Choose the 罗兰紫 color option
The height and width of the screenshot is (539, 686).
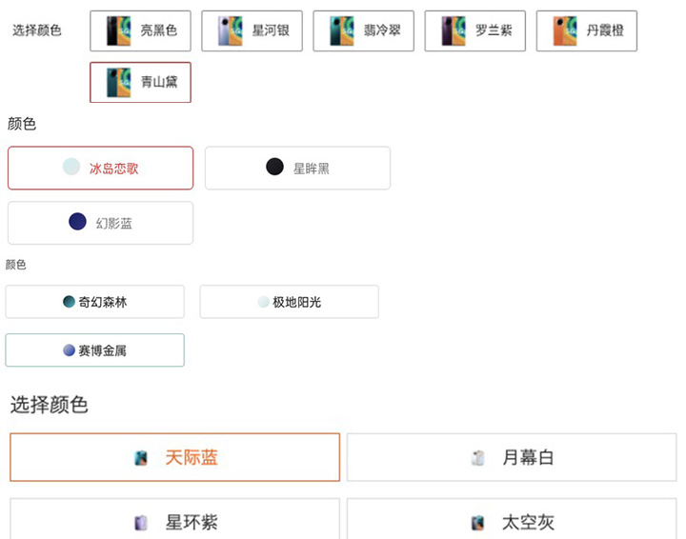tap(474, 31)
